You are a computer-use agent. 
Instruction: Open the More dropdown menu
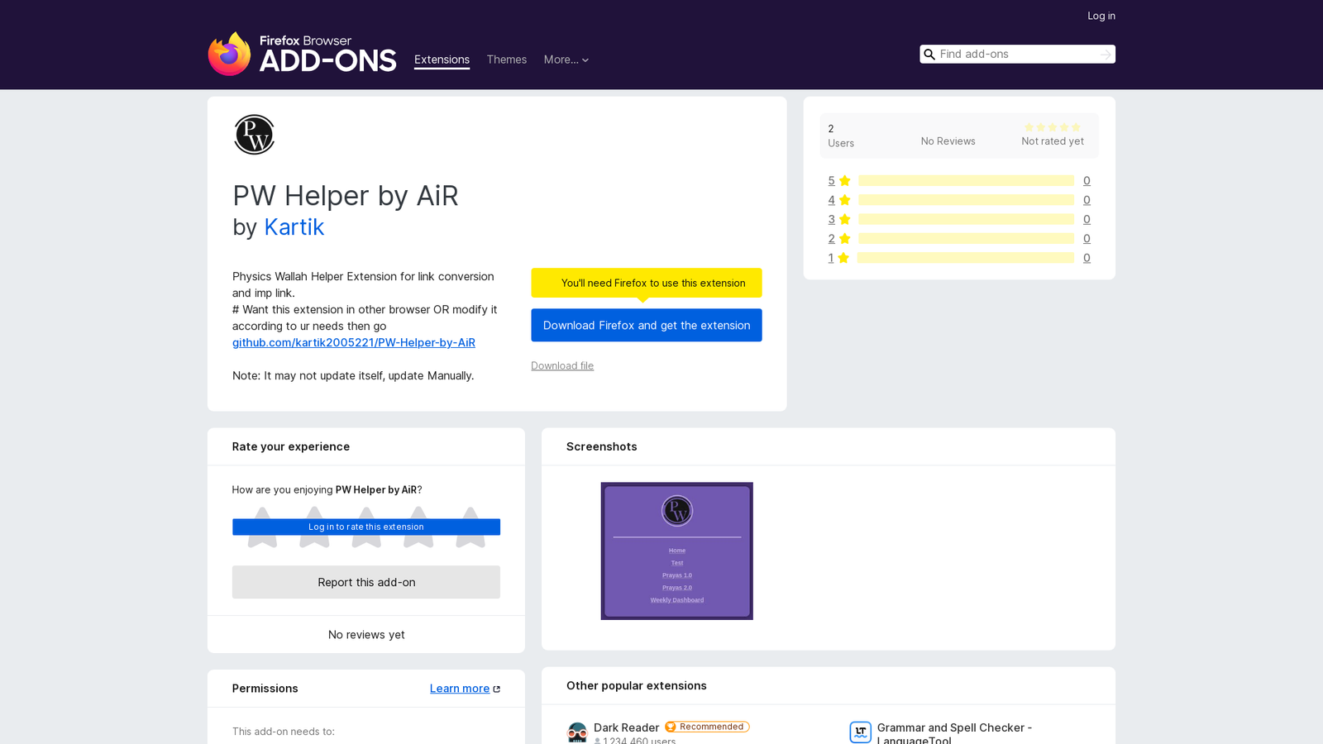(x=566, y=60)
